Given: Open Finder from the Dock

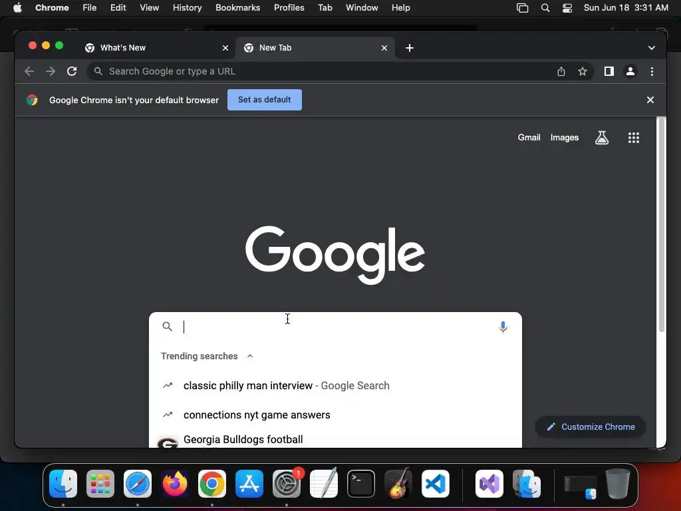Looking at the screenshot, I should click(x=63, y=484).
